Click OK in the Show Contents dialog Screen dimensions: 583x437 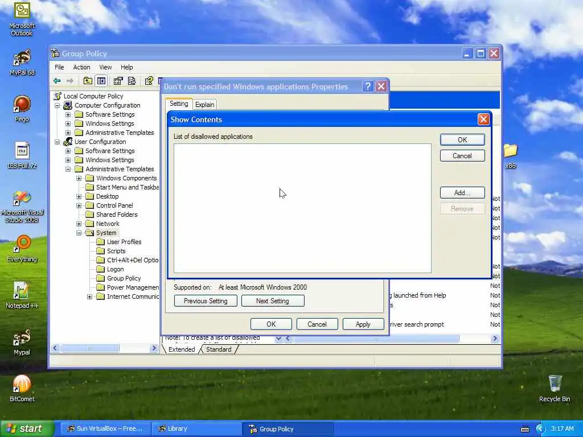coord(462,140)
